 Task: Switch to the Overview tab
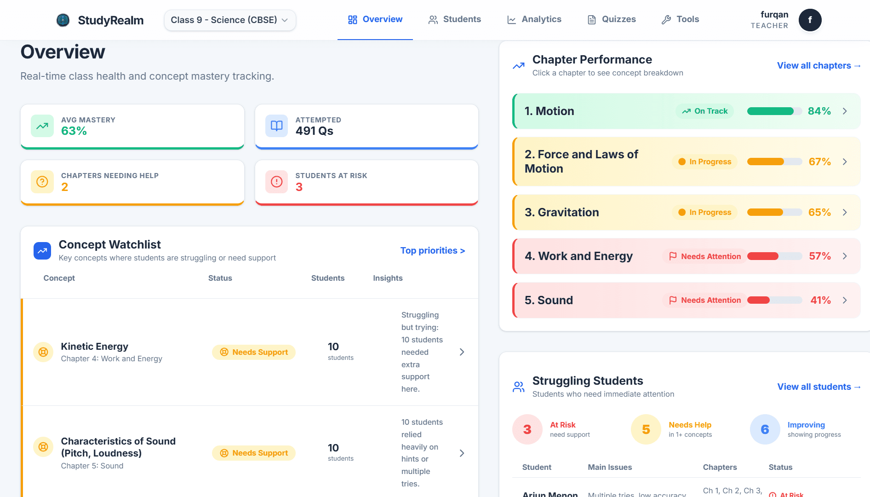click(375, 19)
